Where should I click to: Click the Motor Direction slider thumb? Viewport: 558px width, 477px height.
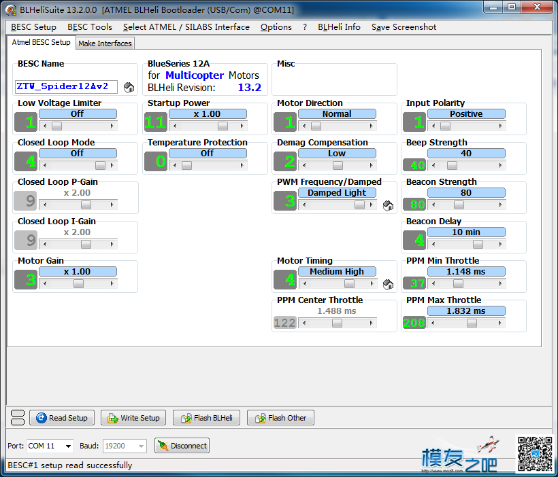(x=316, y=126)
